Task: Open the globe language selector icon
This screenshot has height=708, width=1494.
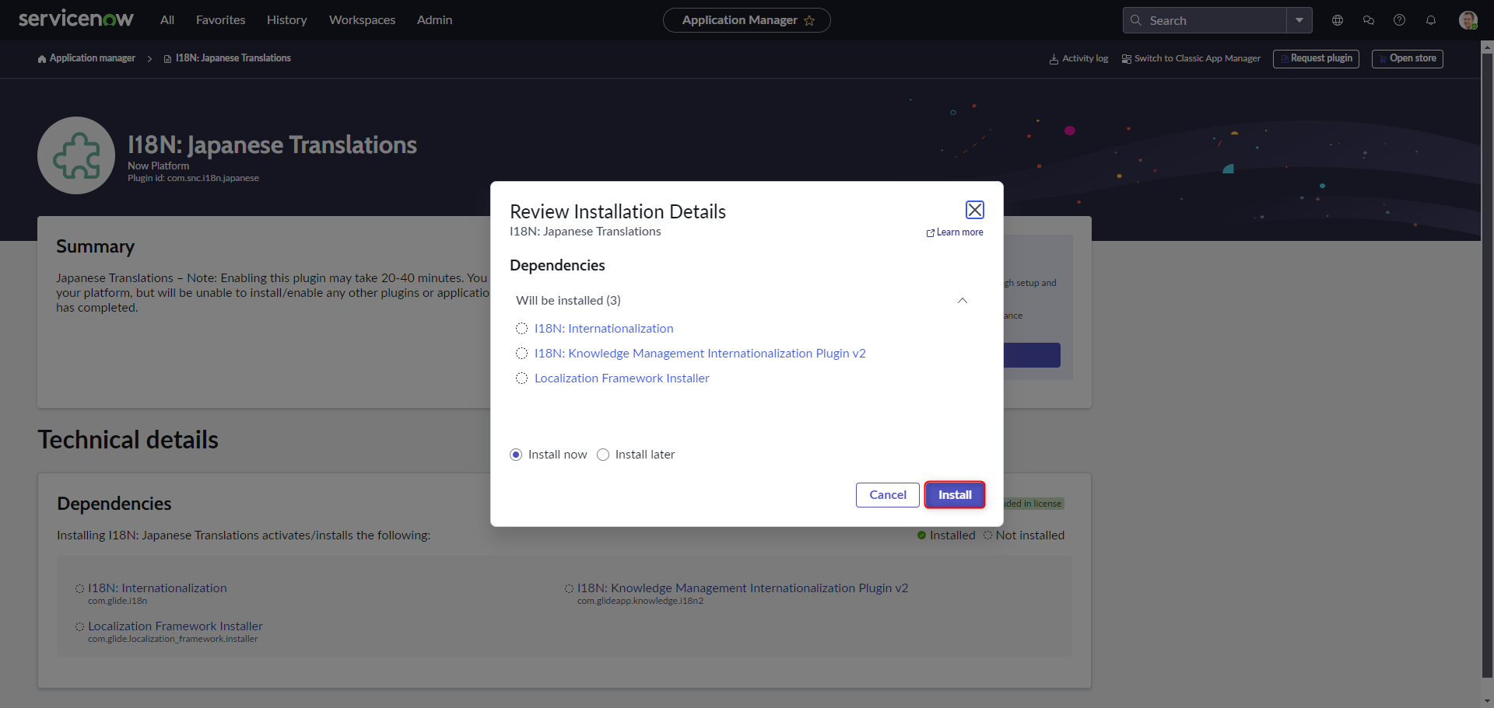Action: (x=1338, y=20)
